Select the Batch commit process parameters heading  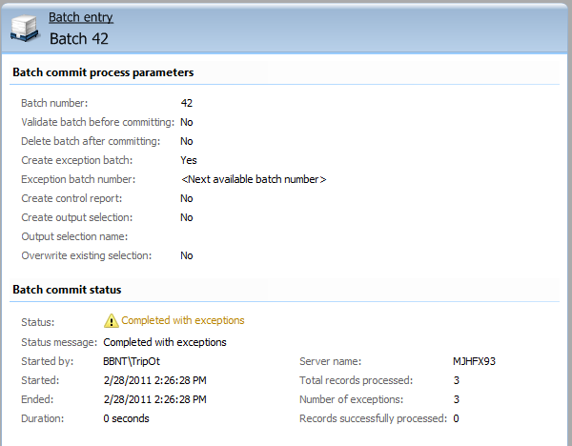point(103,72)
